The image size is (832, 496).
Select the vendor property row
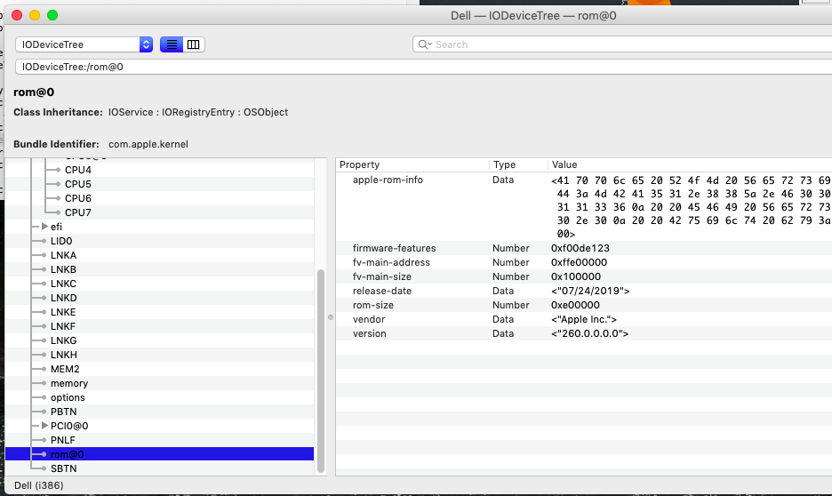pos(584,319)
